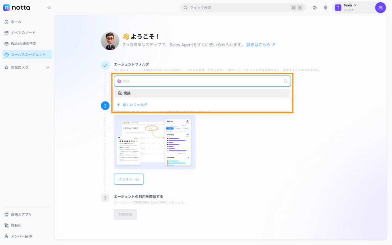The image size is (392, 245).
Task: Open the 高 user avatar menu
Action: click(380, 8)
